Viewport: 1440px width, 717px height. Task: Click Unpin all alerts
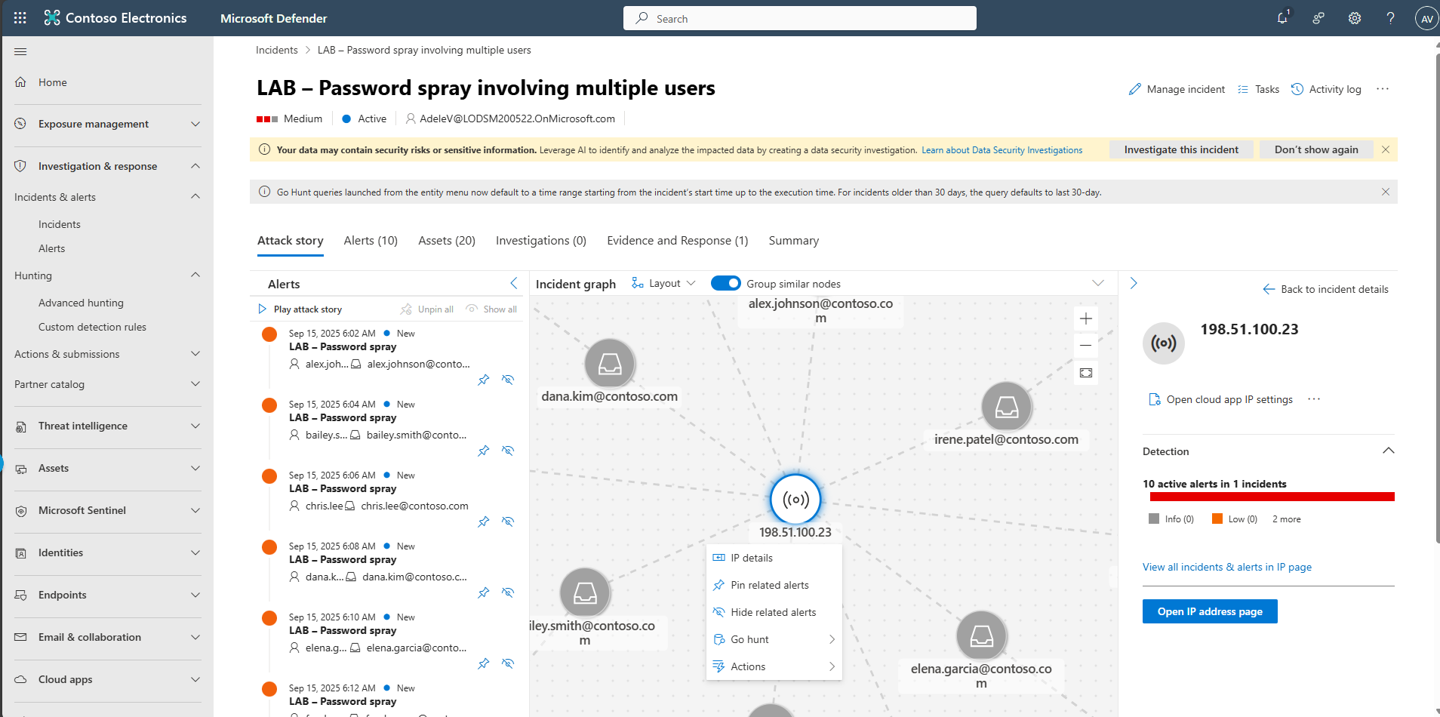click(x=427, y=309)
